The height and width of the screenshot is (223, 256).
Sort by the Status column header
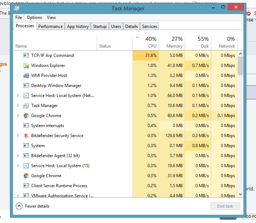point(115,43)
